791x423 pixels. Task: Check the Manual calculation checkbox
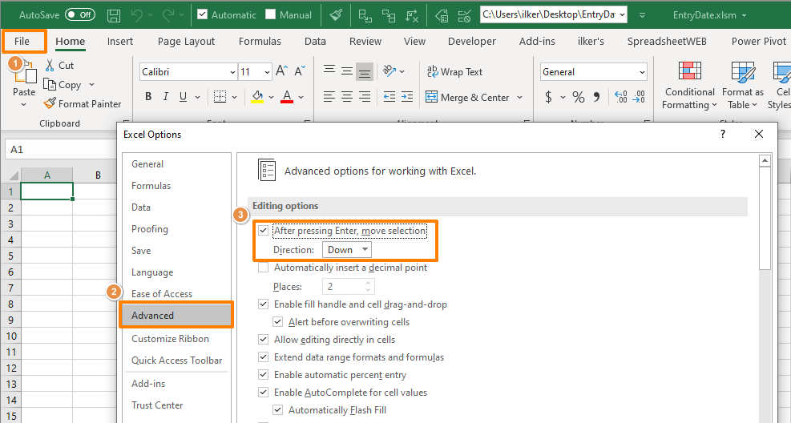tap(270, 14)
